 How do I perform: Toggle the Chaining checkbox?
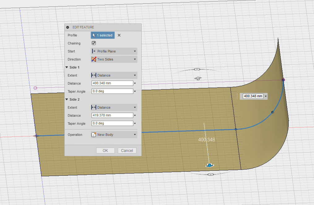(94, 43)
